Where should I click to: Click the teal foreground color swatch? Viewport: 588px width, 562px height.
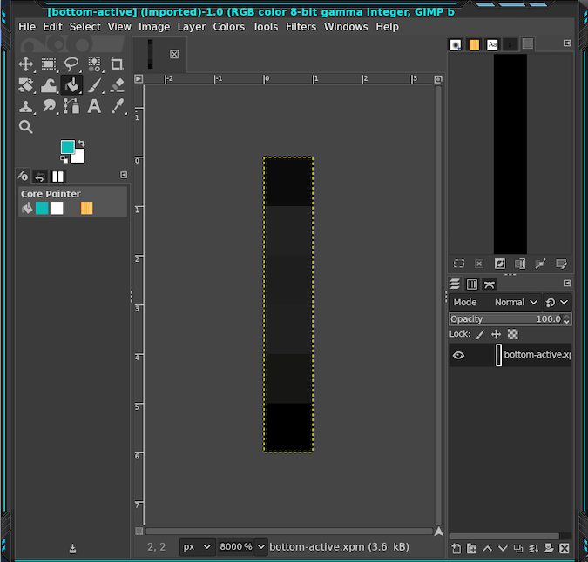pyautogui.click(x=68, y=147)
